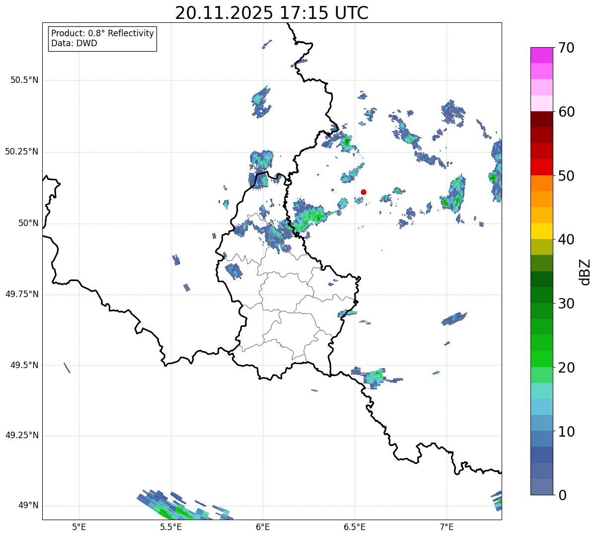The image size is (597, 537).
Task: Click the colorbar tick label '20'
Action: coord(566,368)
